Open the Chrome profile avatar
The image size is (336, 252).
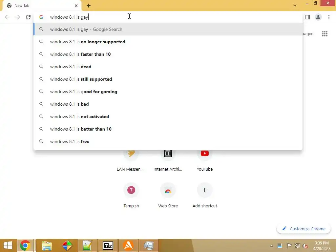[x=318, y=17]
